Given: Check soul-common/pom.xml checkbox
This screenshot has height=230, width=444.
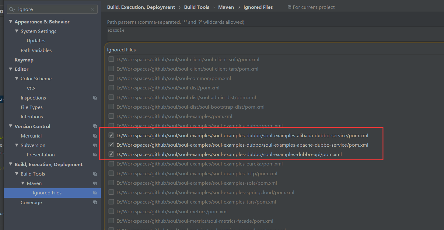Looking at the screenshot, I should 111,78.
